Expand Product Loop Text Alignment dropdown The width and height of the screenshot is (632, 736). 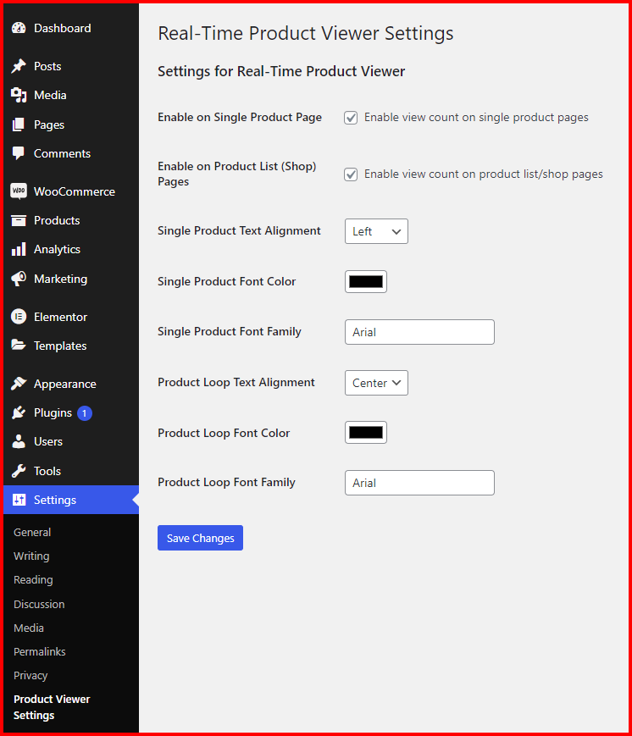[x=376, y=383]
